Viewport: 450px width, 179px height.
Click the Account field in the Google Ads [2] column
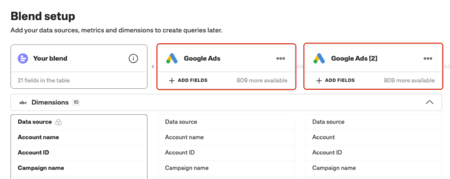[373, 137]
